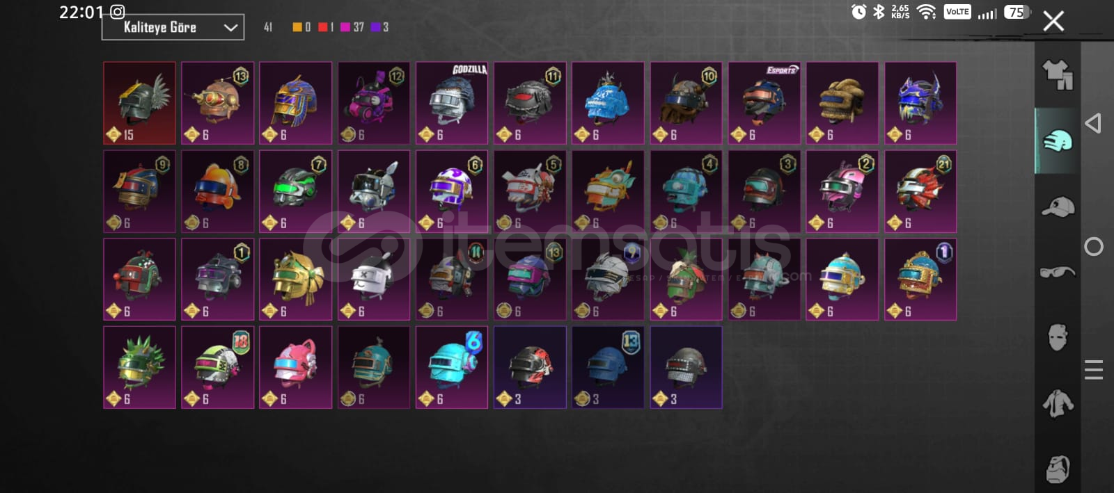Select the pink cat-ear helmet skin
The height and width of the screenshot is (493, 1114).
pos(295,367)
